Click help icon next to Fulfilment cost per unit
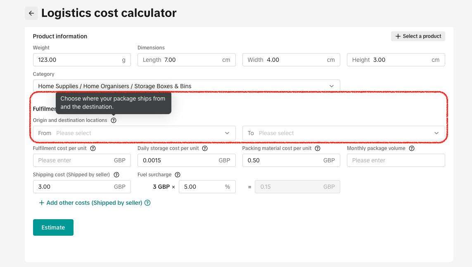The image size is (472, 267). (93, 148)
